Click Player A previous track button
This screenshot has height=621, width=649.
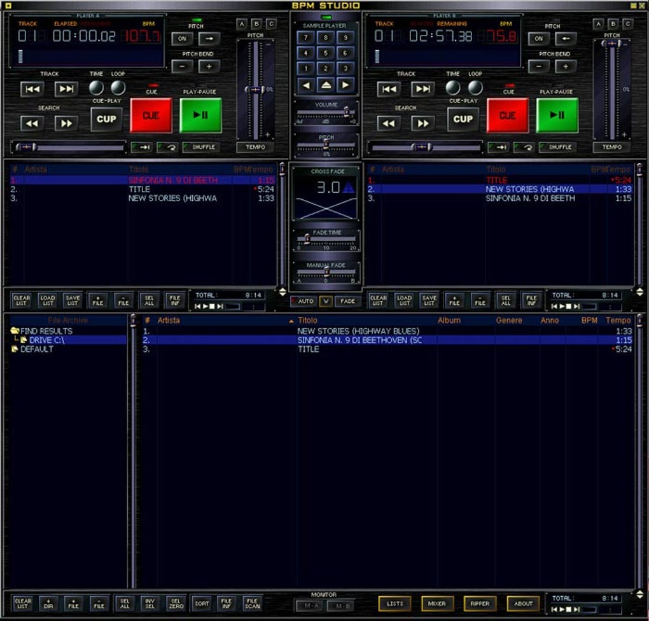coord(32,89)
